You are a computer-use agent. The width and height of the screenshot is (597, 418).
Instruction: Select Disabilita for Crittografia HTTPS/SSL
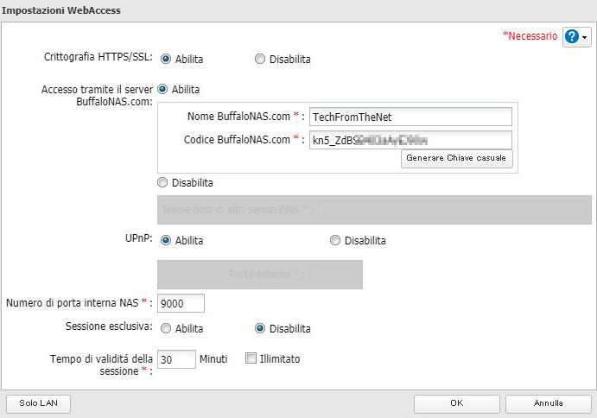tap(260, 60)
